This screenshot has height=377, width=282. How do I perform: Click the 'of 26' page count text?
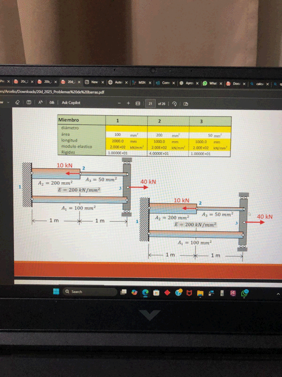pyautogui.click(x=161, y=104)
